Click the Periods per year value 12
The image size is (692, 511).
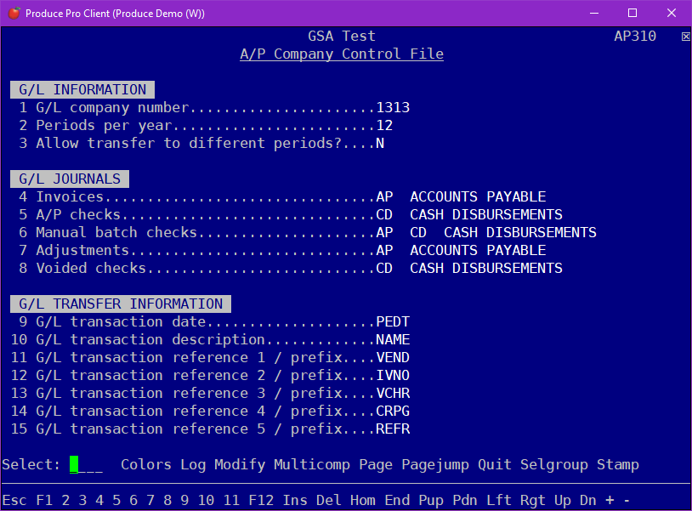pos(384,125)
